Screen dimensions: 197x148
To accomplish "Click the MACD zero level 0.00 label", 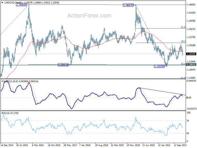I will [x=189, y=98].
